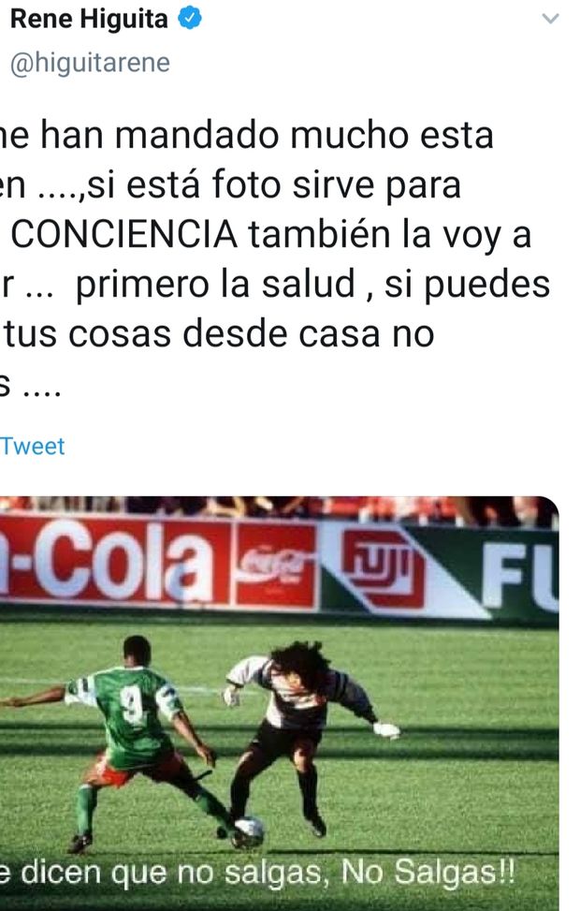Click white FU letters on green banner
The image size is (580, 911).
pos(520,570)
